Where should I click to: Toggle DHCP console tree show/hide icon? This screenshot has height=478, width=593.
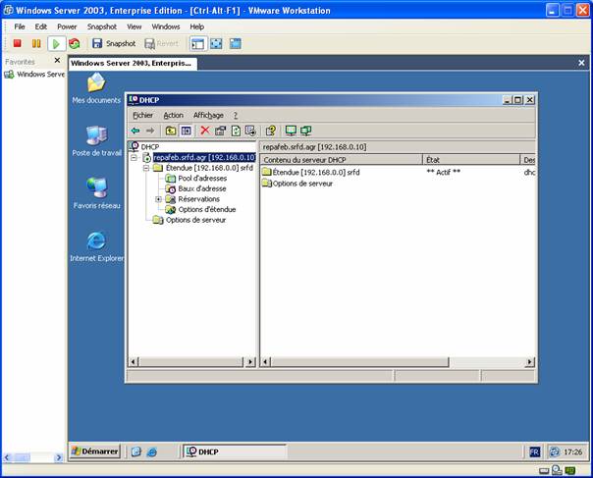[186, 131]
